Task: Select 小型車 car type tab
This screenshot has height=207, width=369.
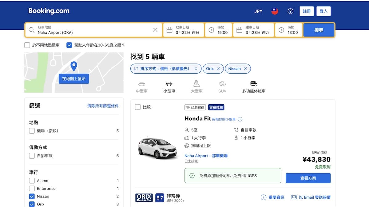Action: pos(169,87)
